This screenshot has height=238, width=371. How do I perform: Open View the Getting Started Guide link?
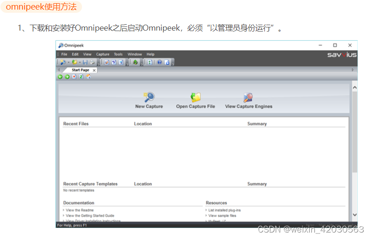tap(90, 216)
